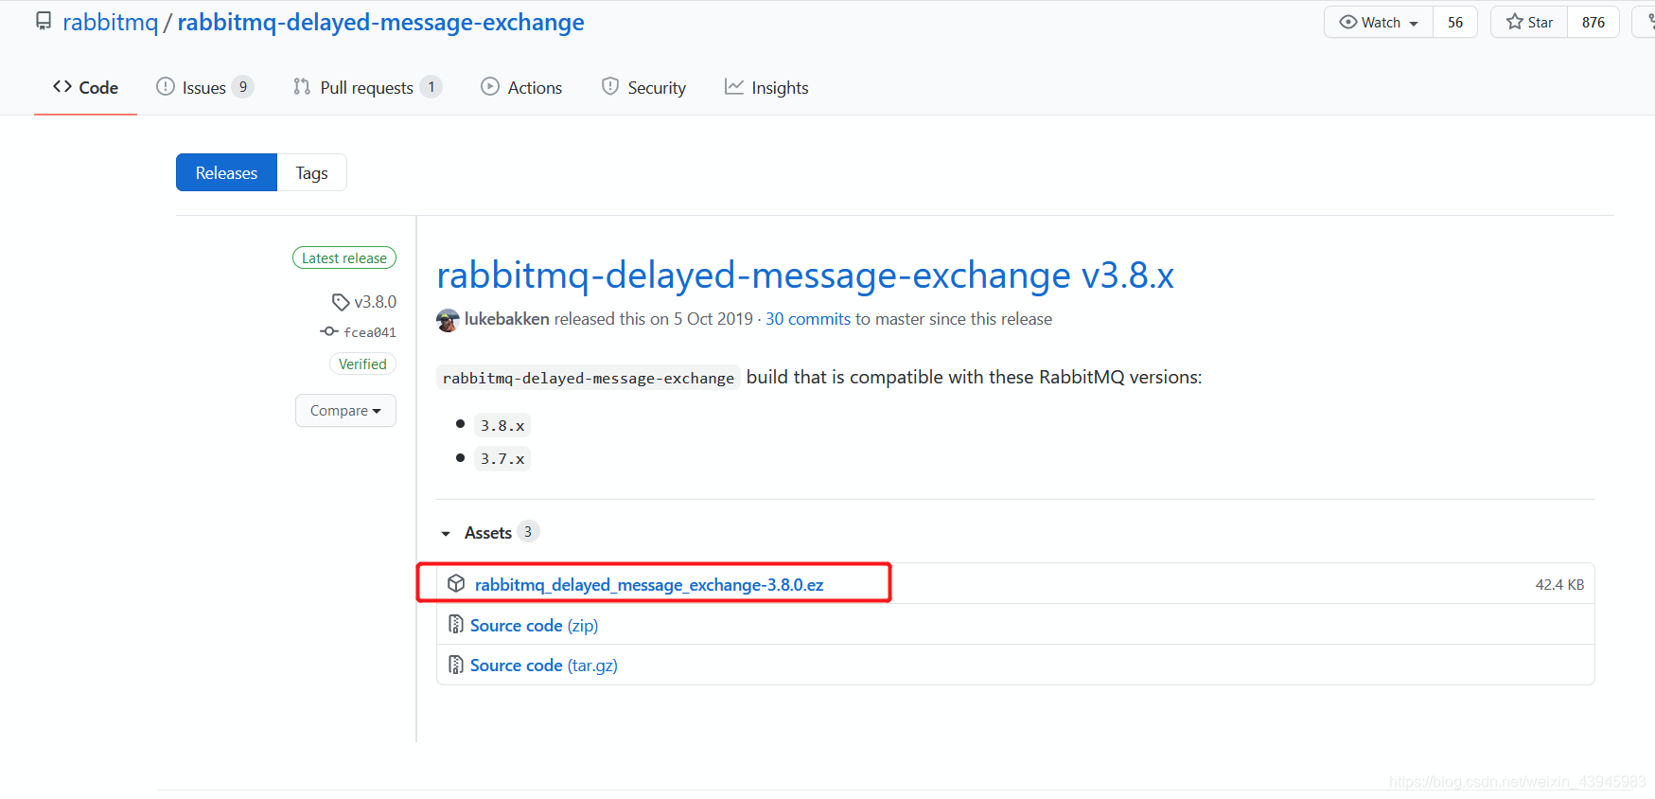This screenshot has width=1655, height=799.
Task: Download rabbitmq_delayed_message_exchange-3.8.0.ez
Action: point(649,585)
